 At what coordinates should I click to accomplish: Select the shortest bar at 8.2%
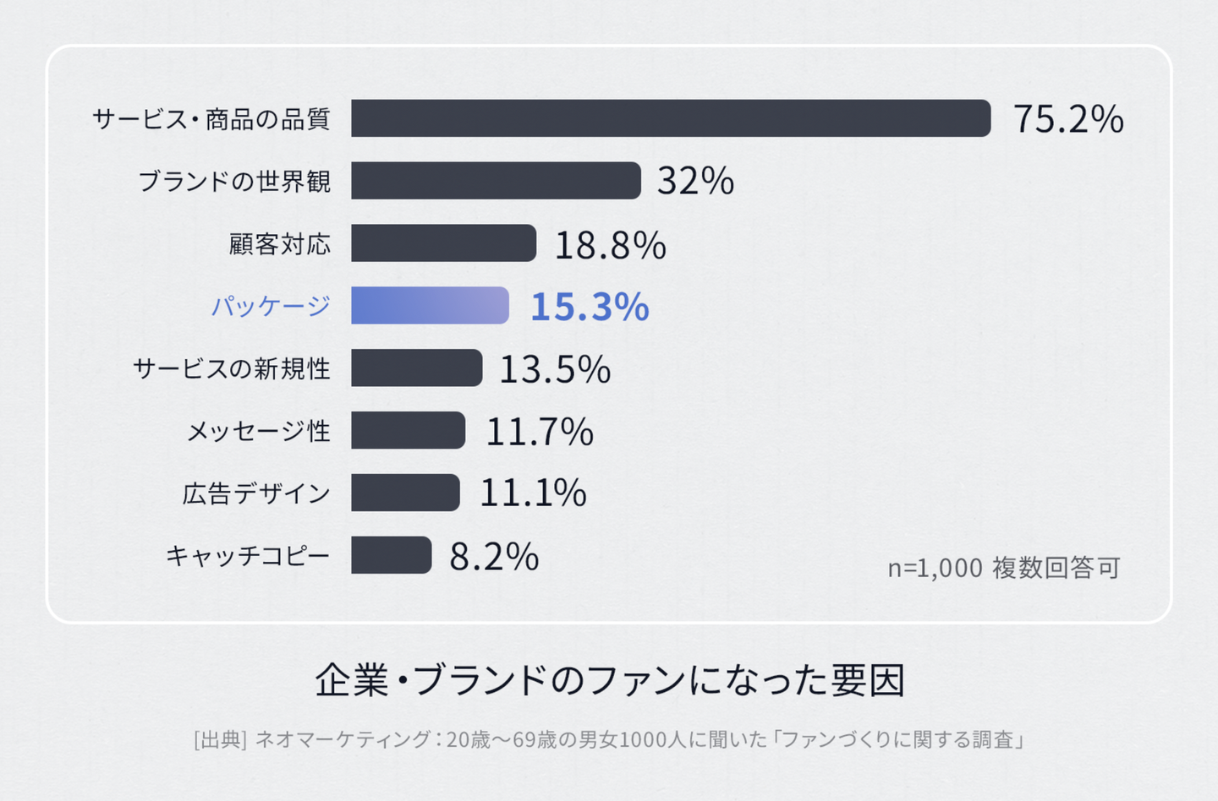pos(391,555)
